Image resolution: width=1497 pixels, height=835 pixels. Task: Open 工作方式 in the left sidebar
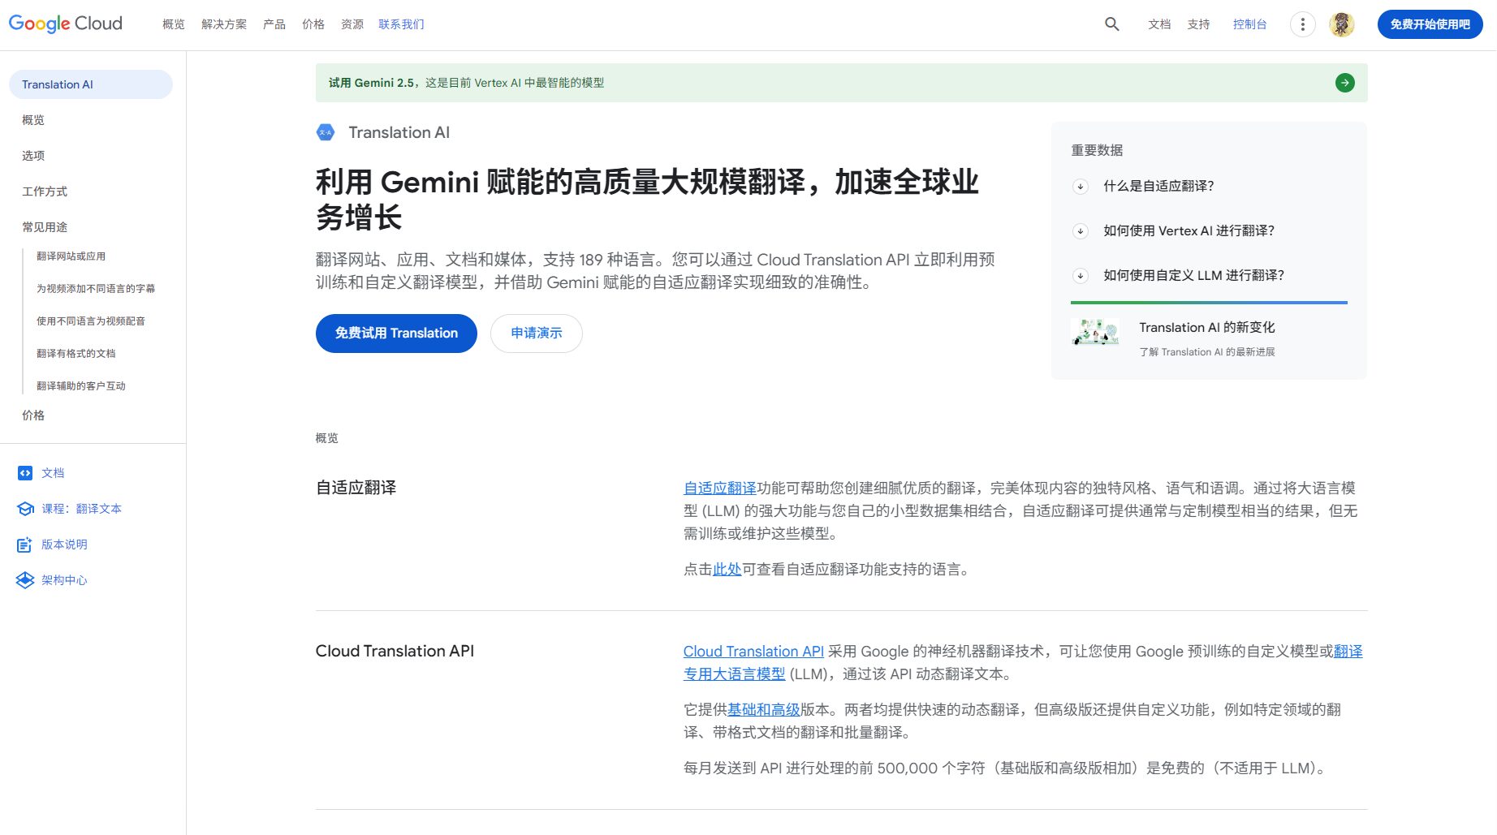(x=45, y=192)
